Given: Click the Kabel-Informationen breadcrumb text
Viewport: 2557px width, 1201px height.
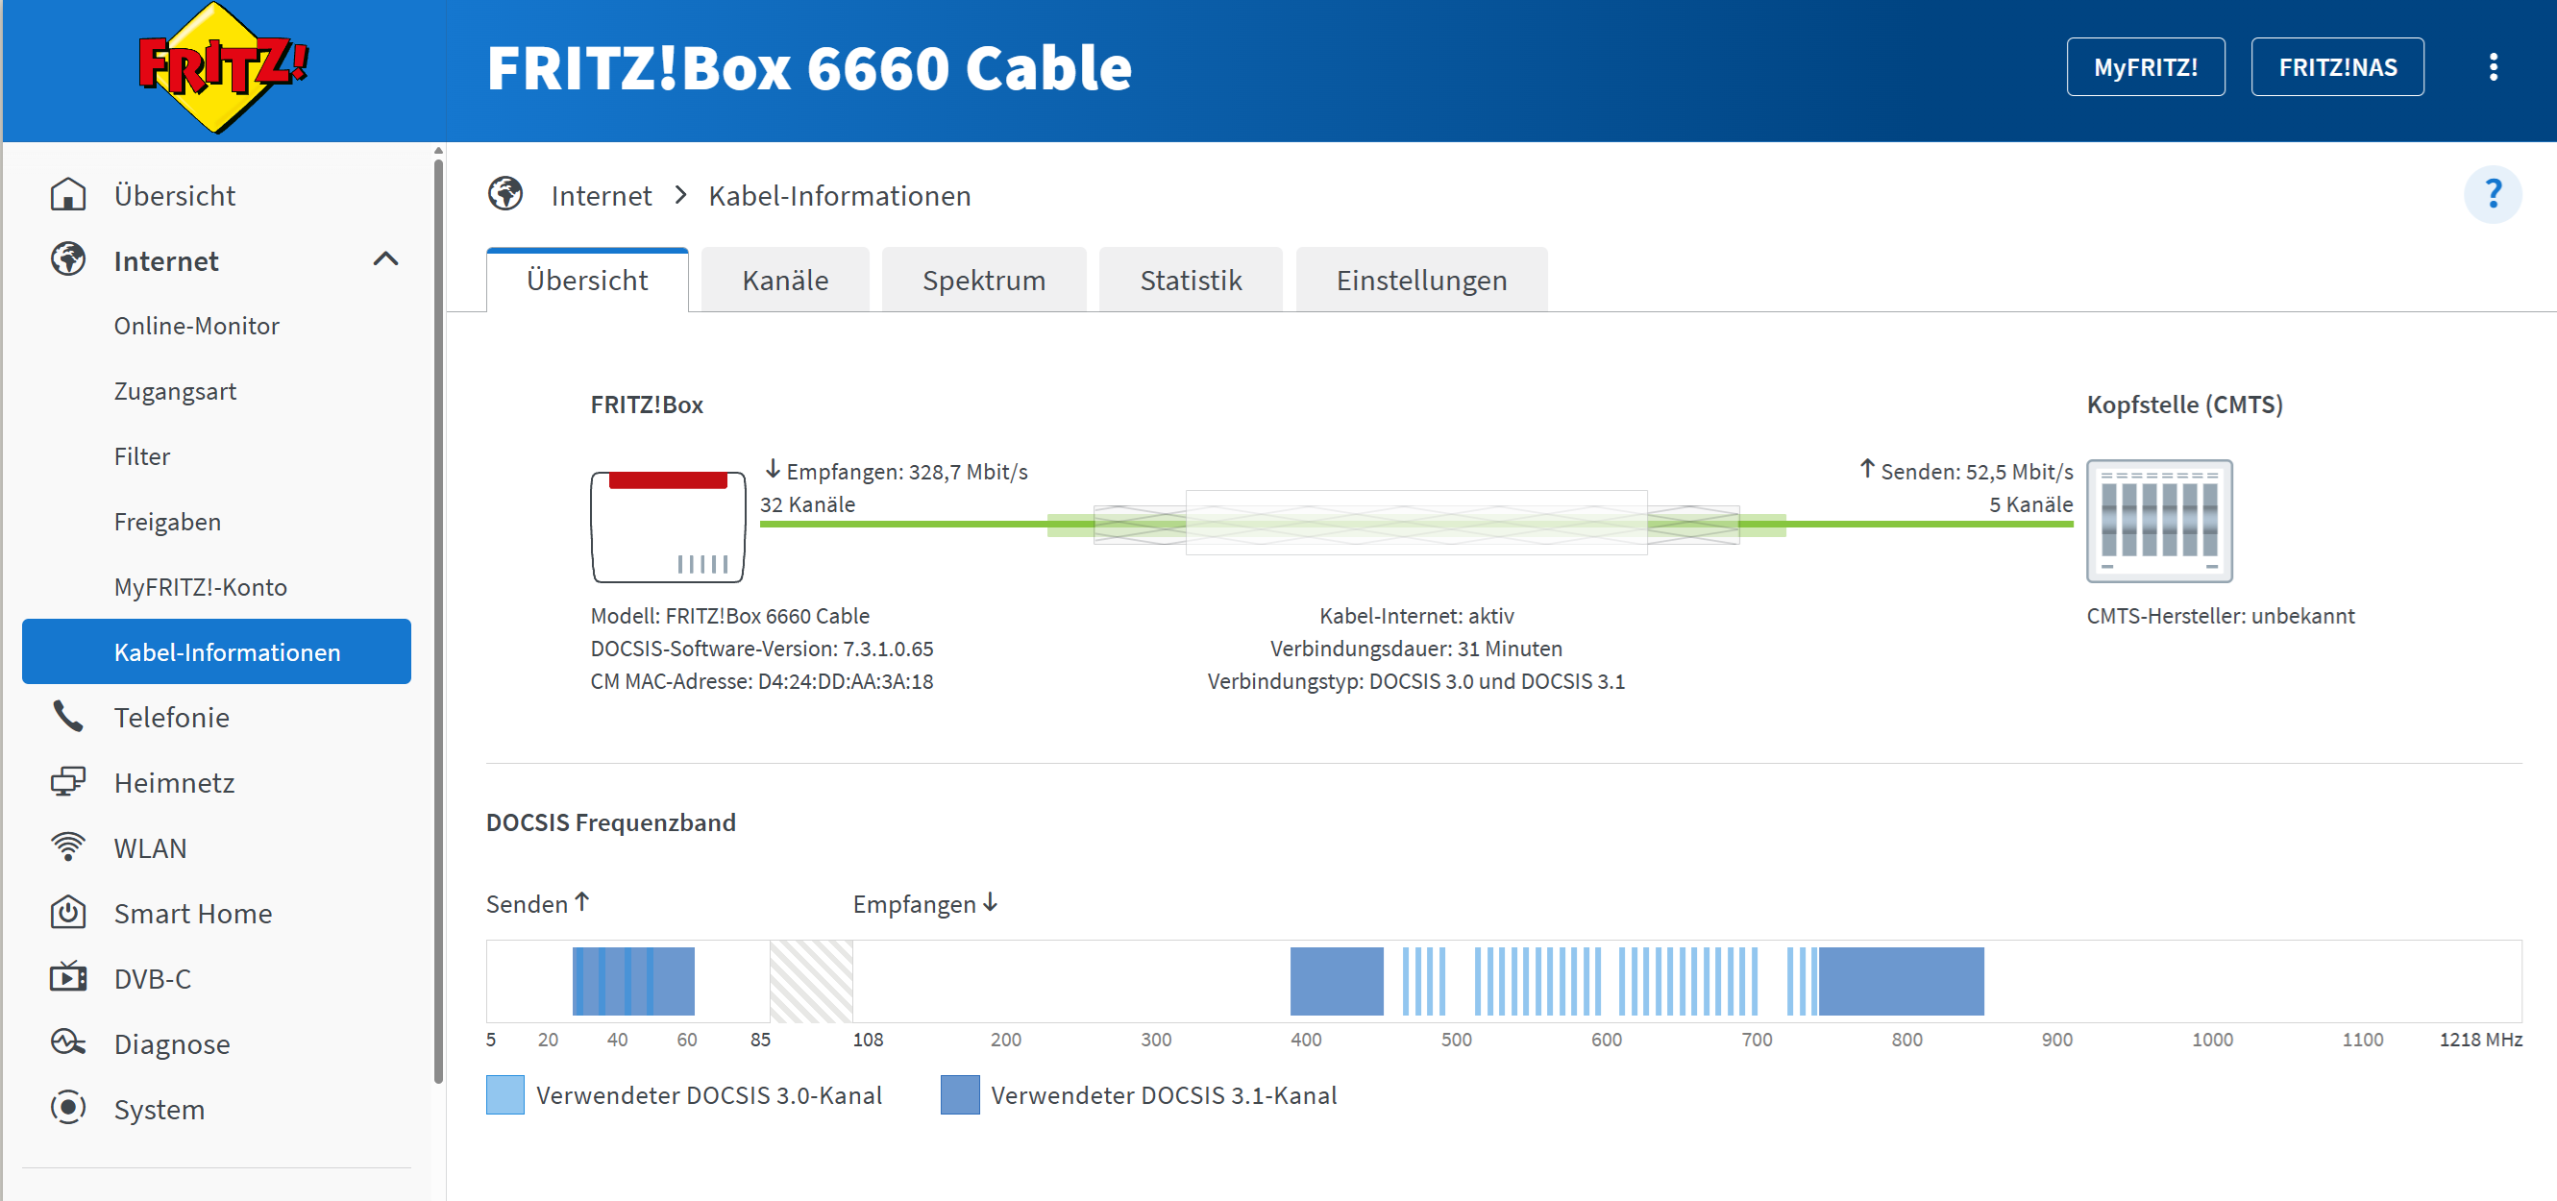Looking at the screenshot, I should (840, 196).
